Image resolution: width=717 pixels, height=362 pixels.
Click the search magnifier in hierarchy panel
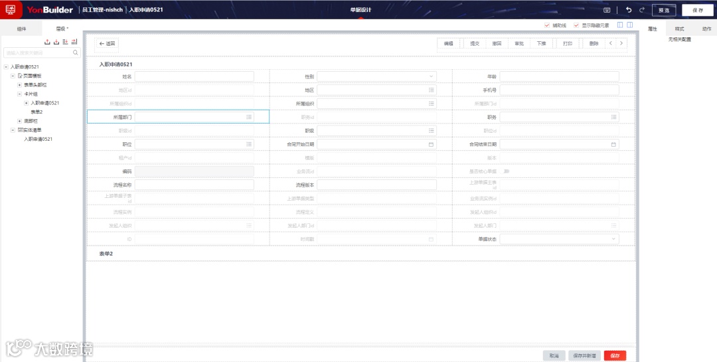click(x=76, y=52)
